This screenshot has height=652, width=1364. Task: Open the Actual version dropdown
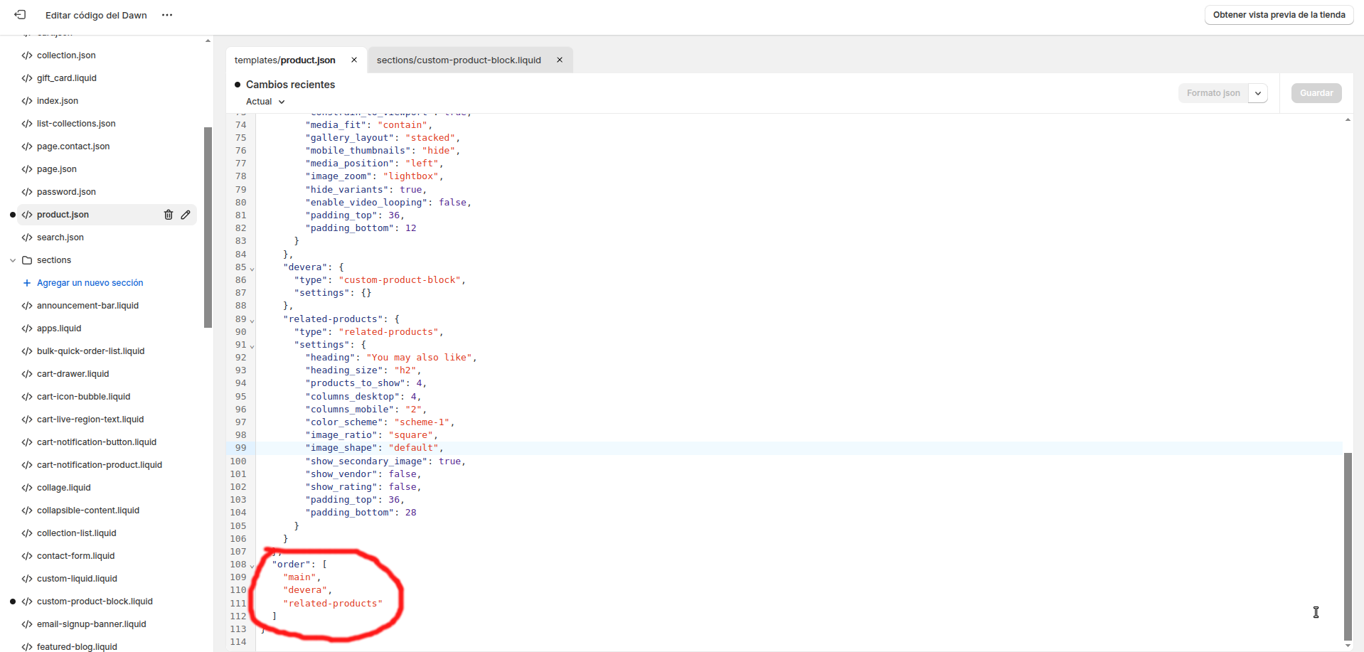(265, 102)
